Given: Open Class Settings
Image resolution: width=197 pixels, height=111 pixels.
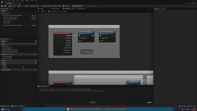Looking at the screenshot, I should tap(47, 6).
